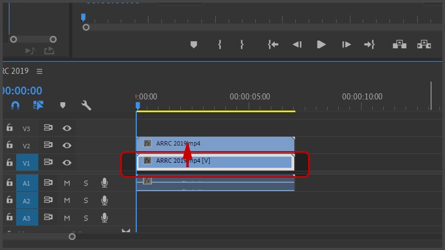445x250 pixels.
Task: Click Export Frame icon in source panel
Action: [49, 51]
